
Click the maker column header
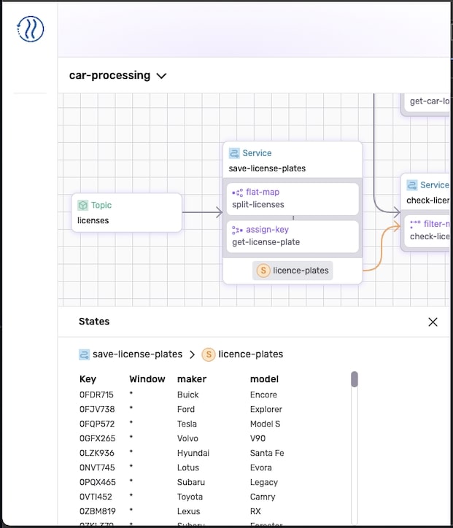pos(192,379)
